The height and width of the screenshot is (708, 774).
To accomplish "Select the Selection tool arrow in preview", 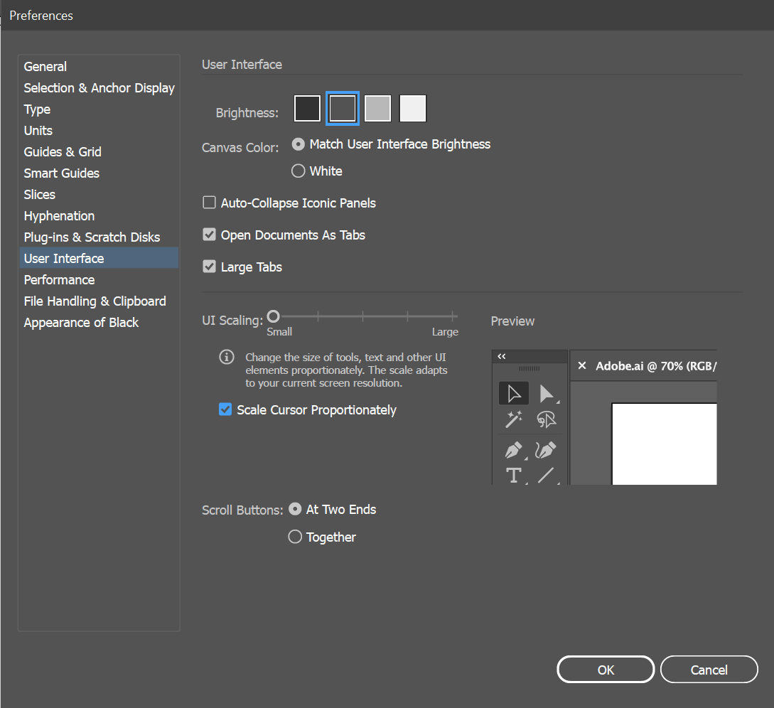I will [x=513, y=393].
